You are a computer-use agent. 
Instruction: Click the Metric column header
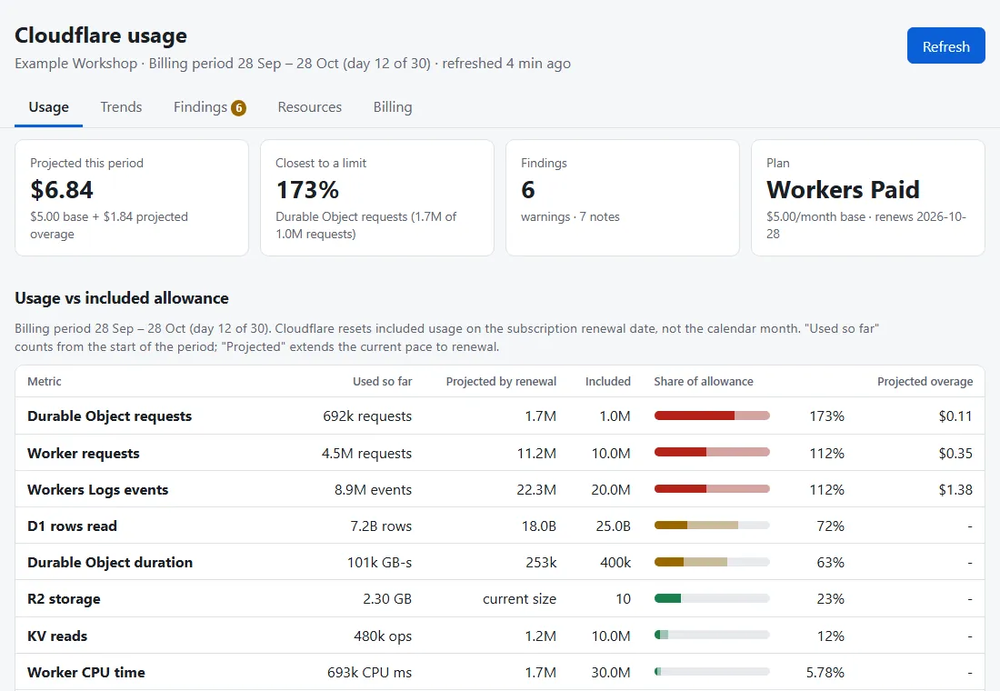[x=44, y=382]
